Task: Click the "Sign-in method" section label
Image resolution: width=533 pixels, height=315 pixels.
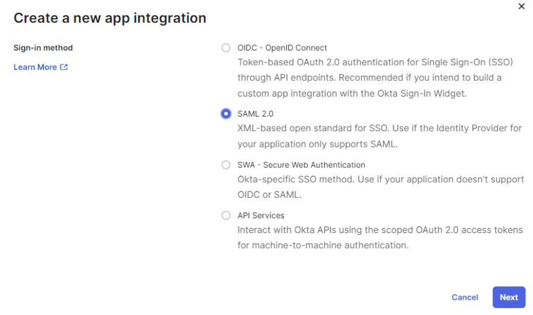Action: 43,48
